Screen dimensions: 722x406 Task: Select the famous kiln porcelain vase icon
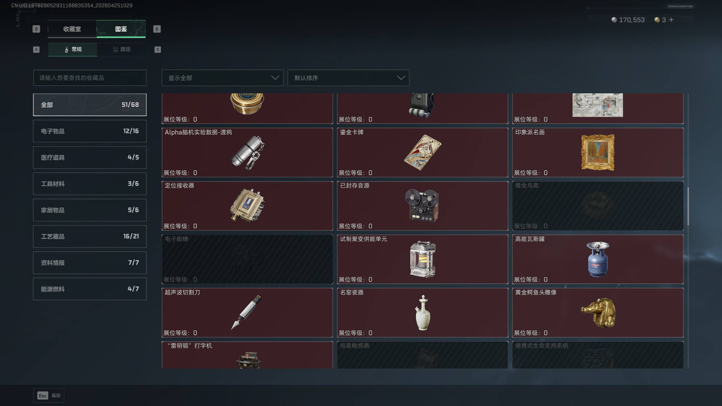point(422,312)
